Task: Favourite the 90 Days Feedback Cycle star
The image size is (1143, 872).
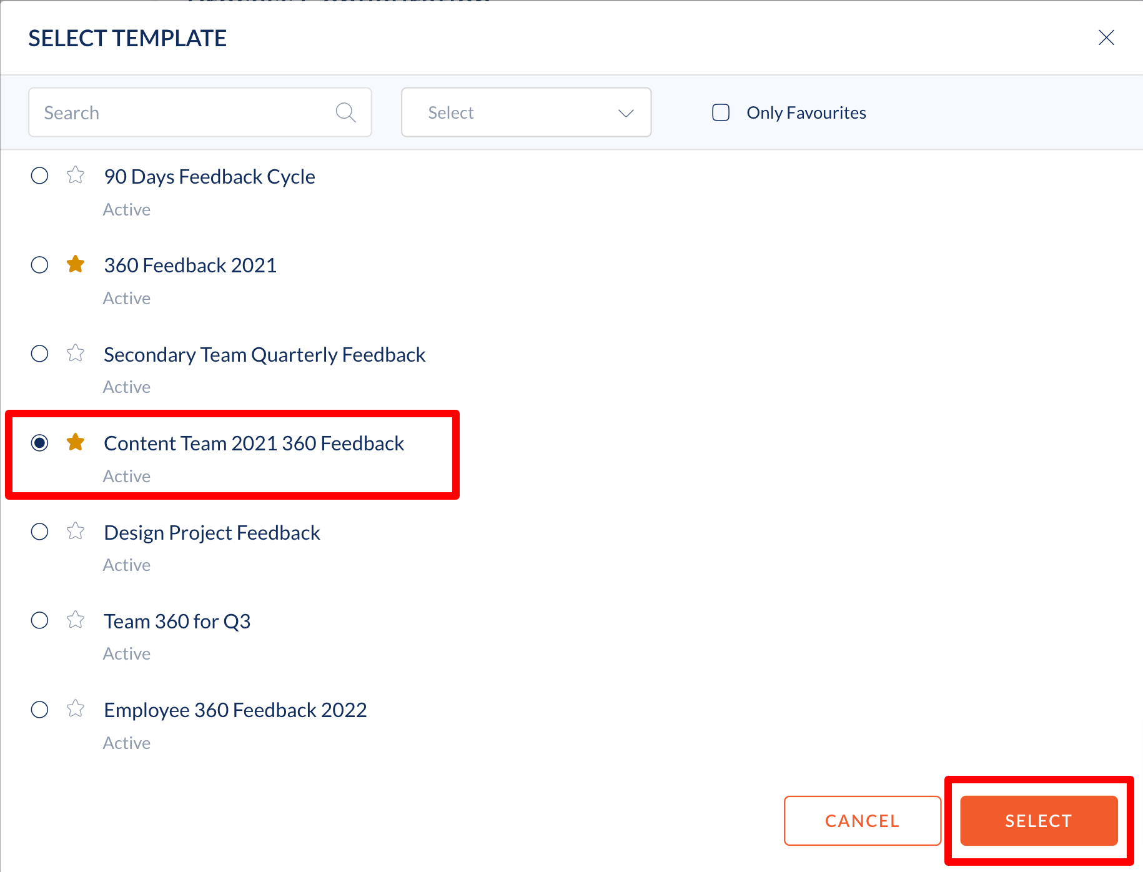Action: click(x=76, y=175)
